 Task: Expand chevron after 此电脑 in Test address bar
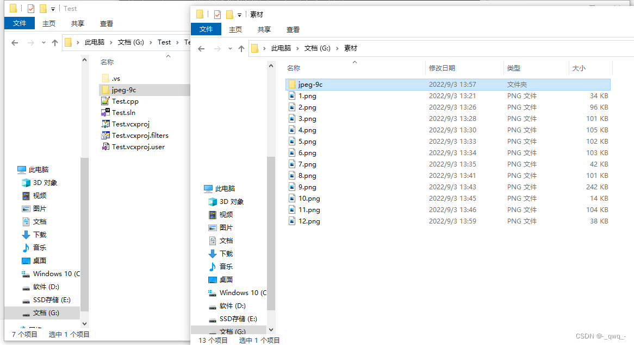[111, 42]
